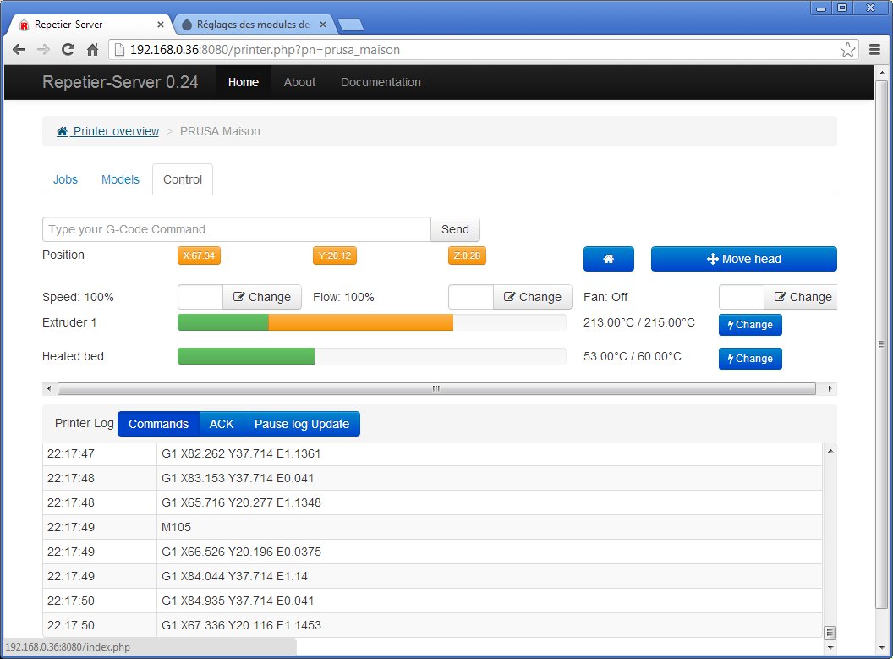Open the Documentation menu item
893x659 pixels.
click(x=380, y=82)
